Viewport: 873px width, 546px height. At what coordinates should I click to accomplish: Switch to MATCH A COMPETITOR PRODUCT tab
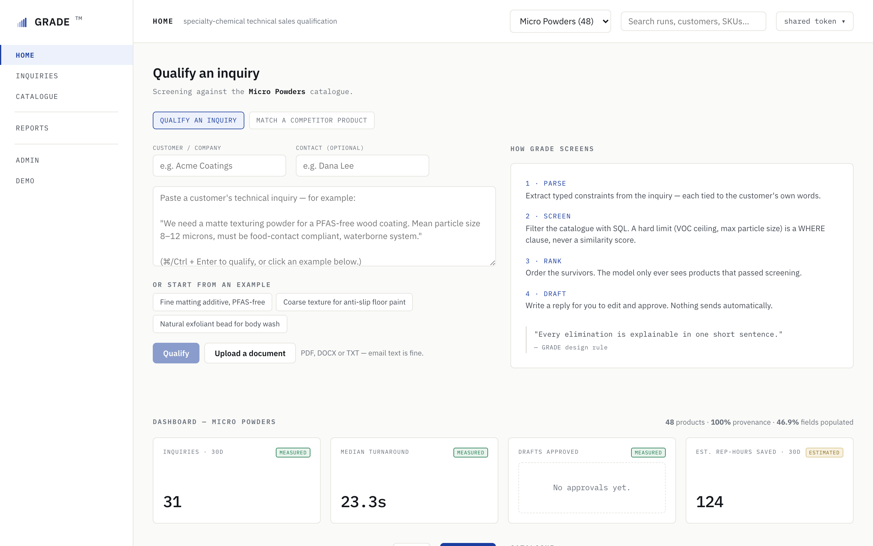(x=311, y=120)
